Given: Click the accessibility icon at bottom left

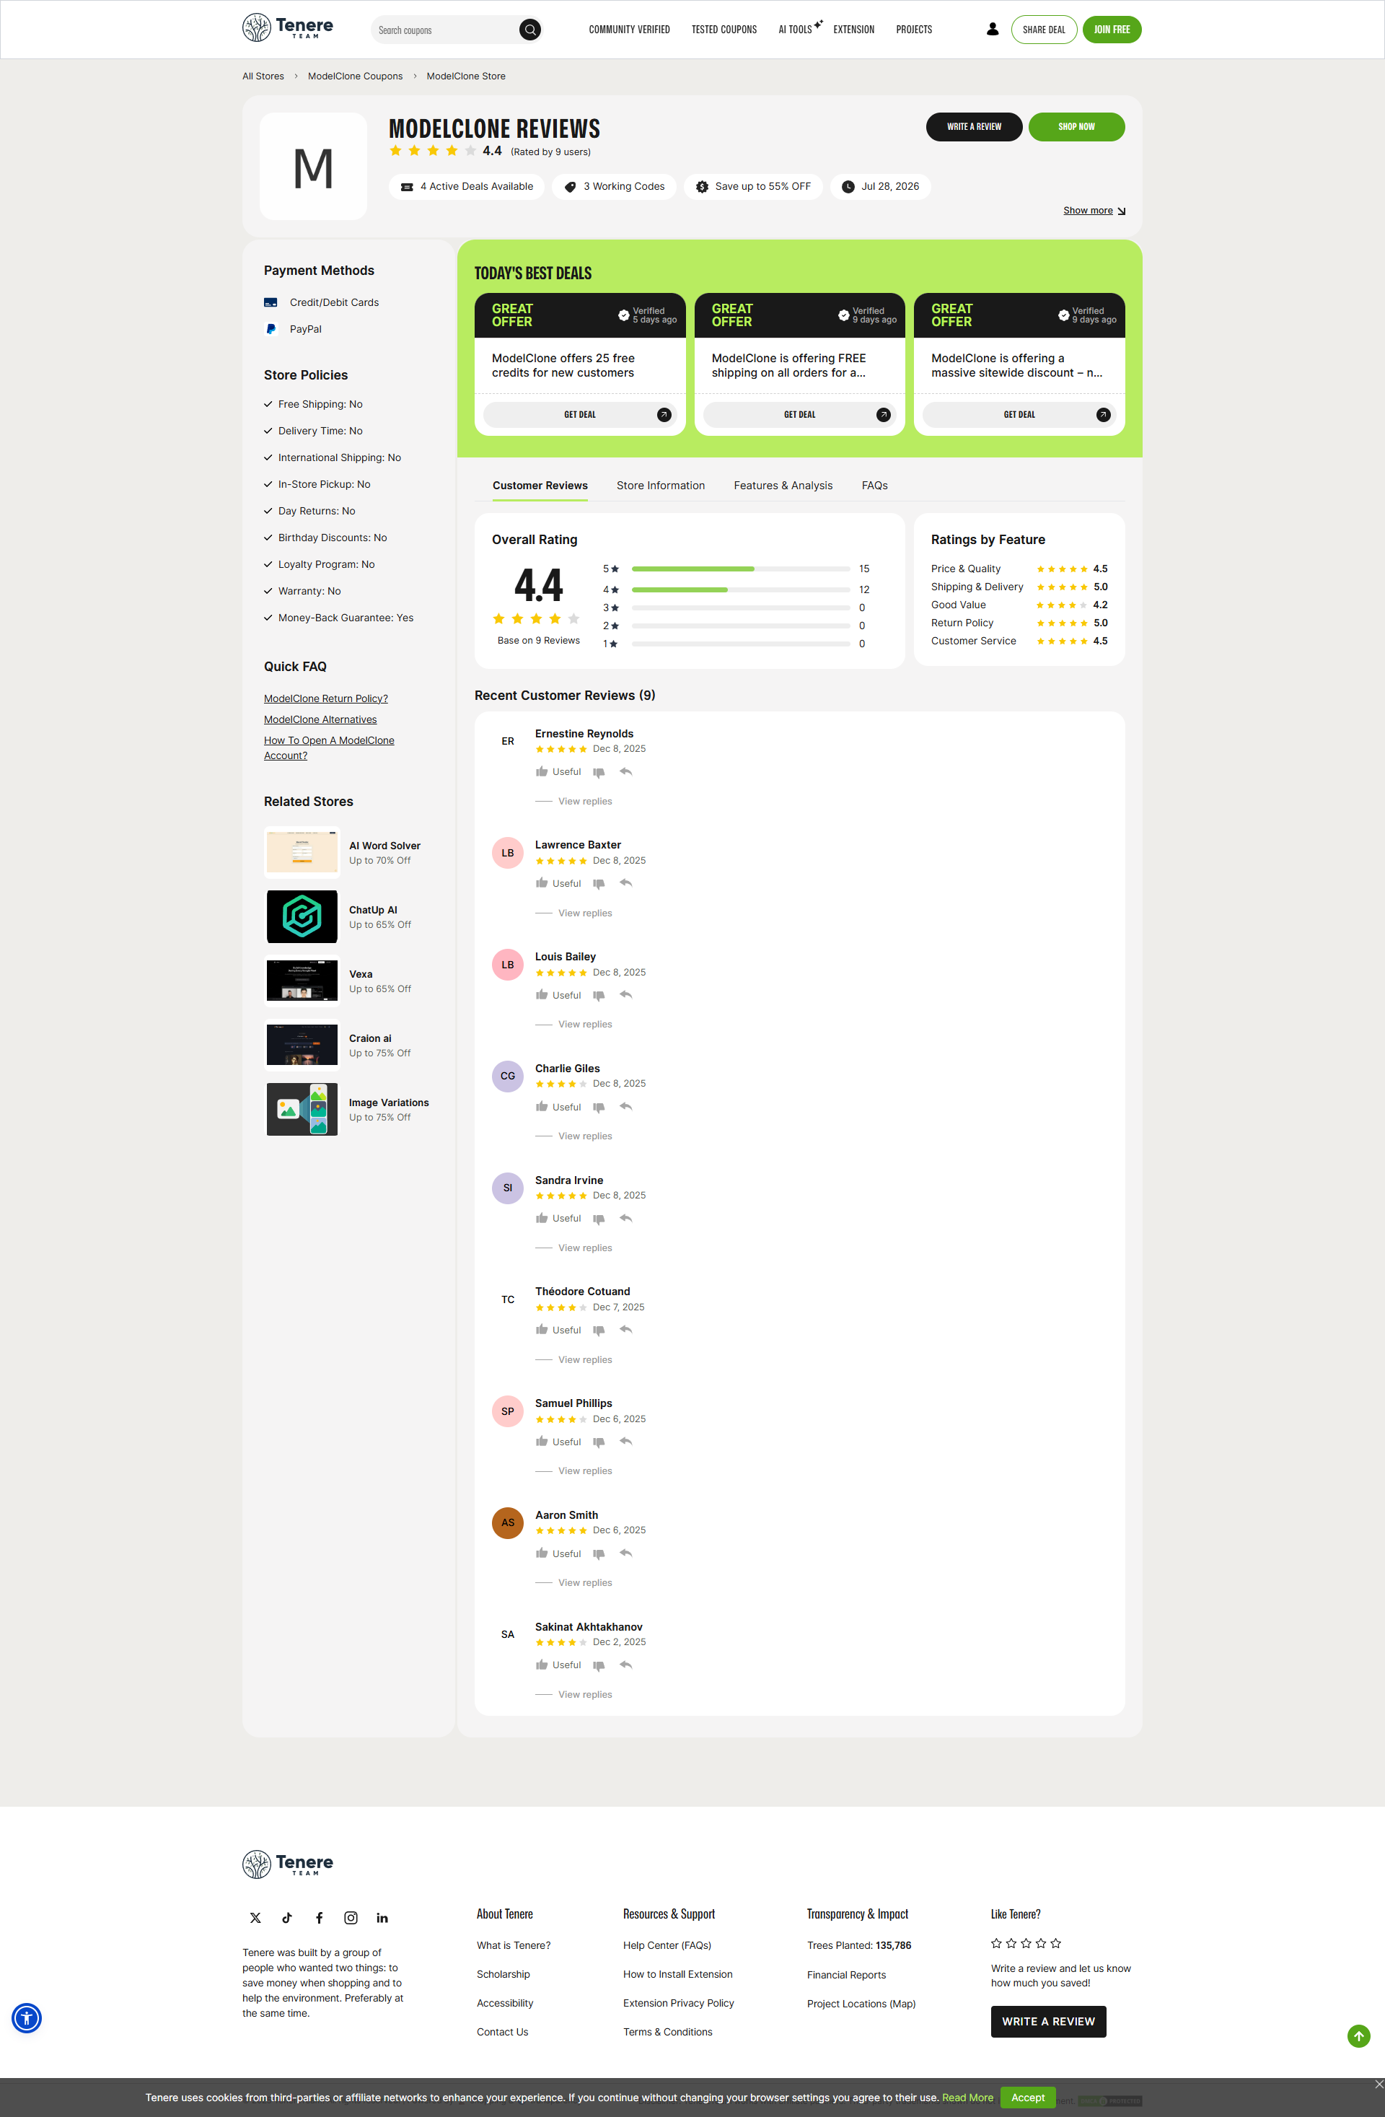Looking at the screenshot, I should click(27, 2017).
